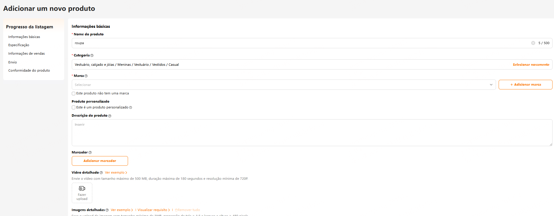The height and width of the screenshot is (216, 554).
Task: Expand 'Ver exemplo' next to Vídeo detalhado
Action: [x=116, y=173]
